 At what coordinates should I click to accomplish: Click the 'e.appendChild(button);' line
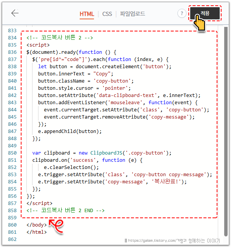click(x=70, y=131)
